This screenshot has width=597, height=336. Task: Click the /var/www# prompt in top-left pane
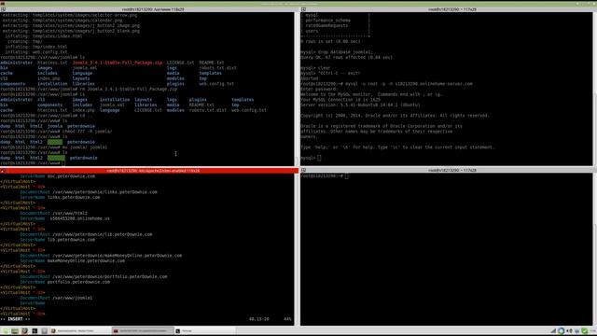[30, 163]
